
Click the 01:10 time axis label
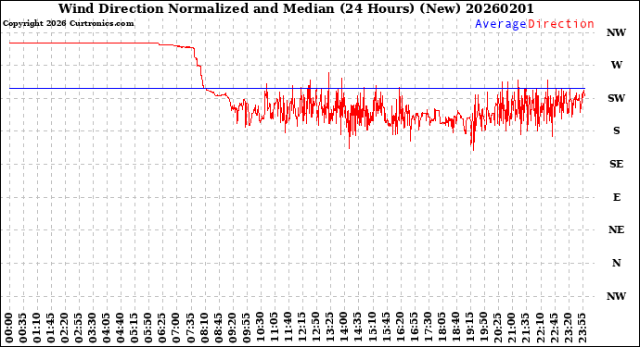37,328
